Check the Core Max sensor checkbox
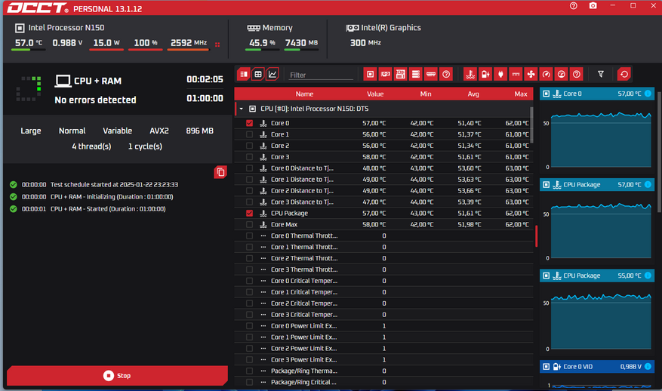The height and width of the screenshot is (391, 662). click(x=250, y=225)
